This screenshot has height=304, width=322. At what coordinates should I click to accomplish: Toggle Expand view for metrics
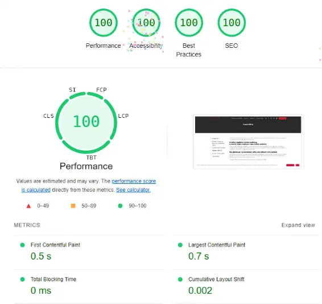coord(298,225)
